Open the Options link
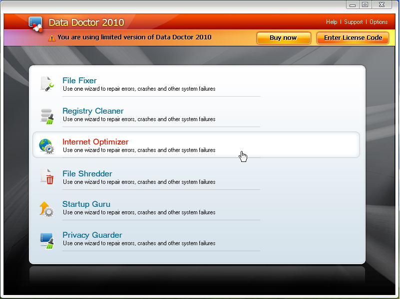Viewport: 400px width, 299px height. [x=379, y=22]
